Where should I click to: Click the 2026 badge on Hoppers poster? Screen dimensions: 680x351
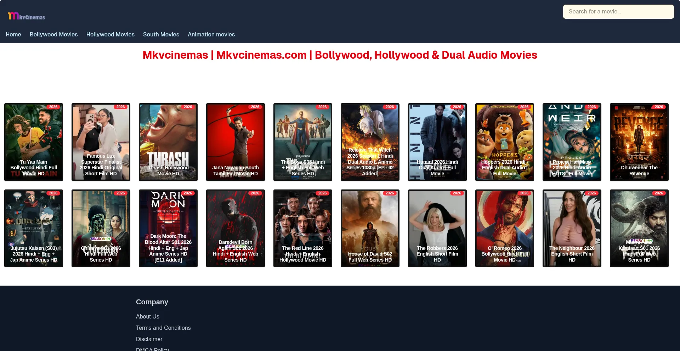point(524,107)
